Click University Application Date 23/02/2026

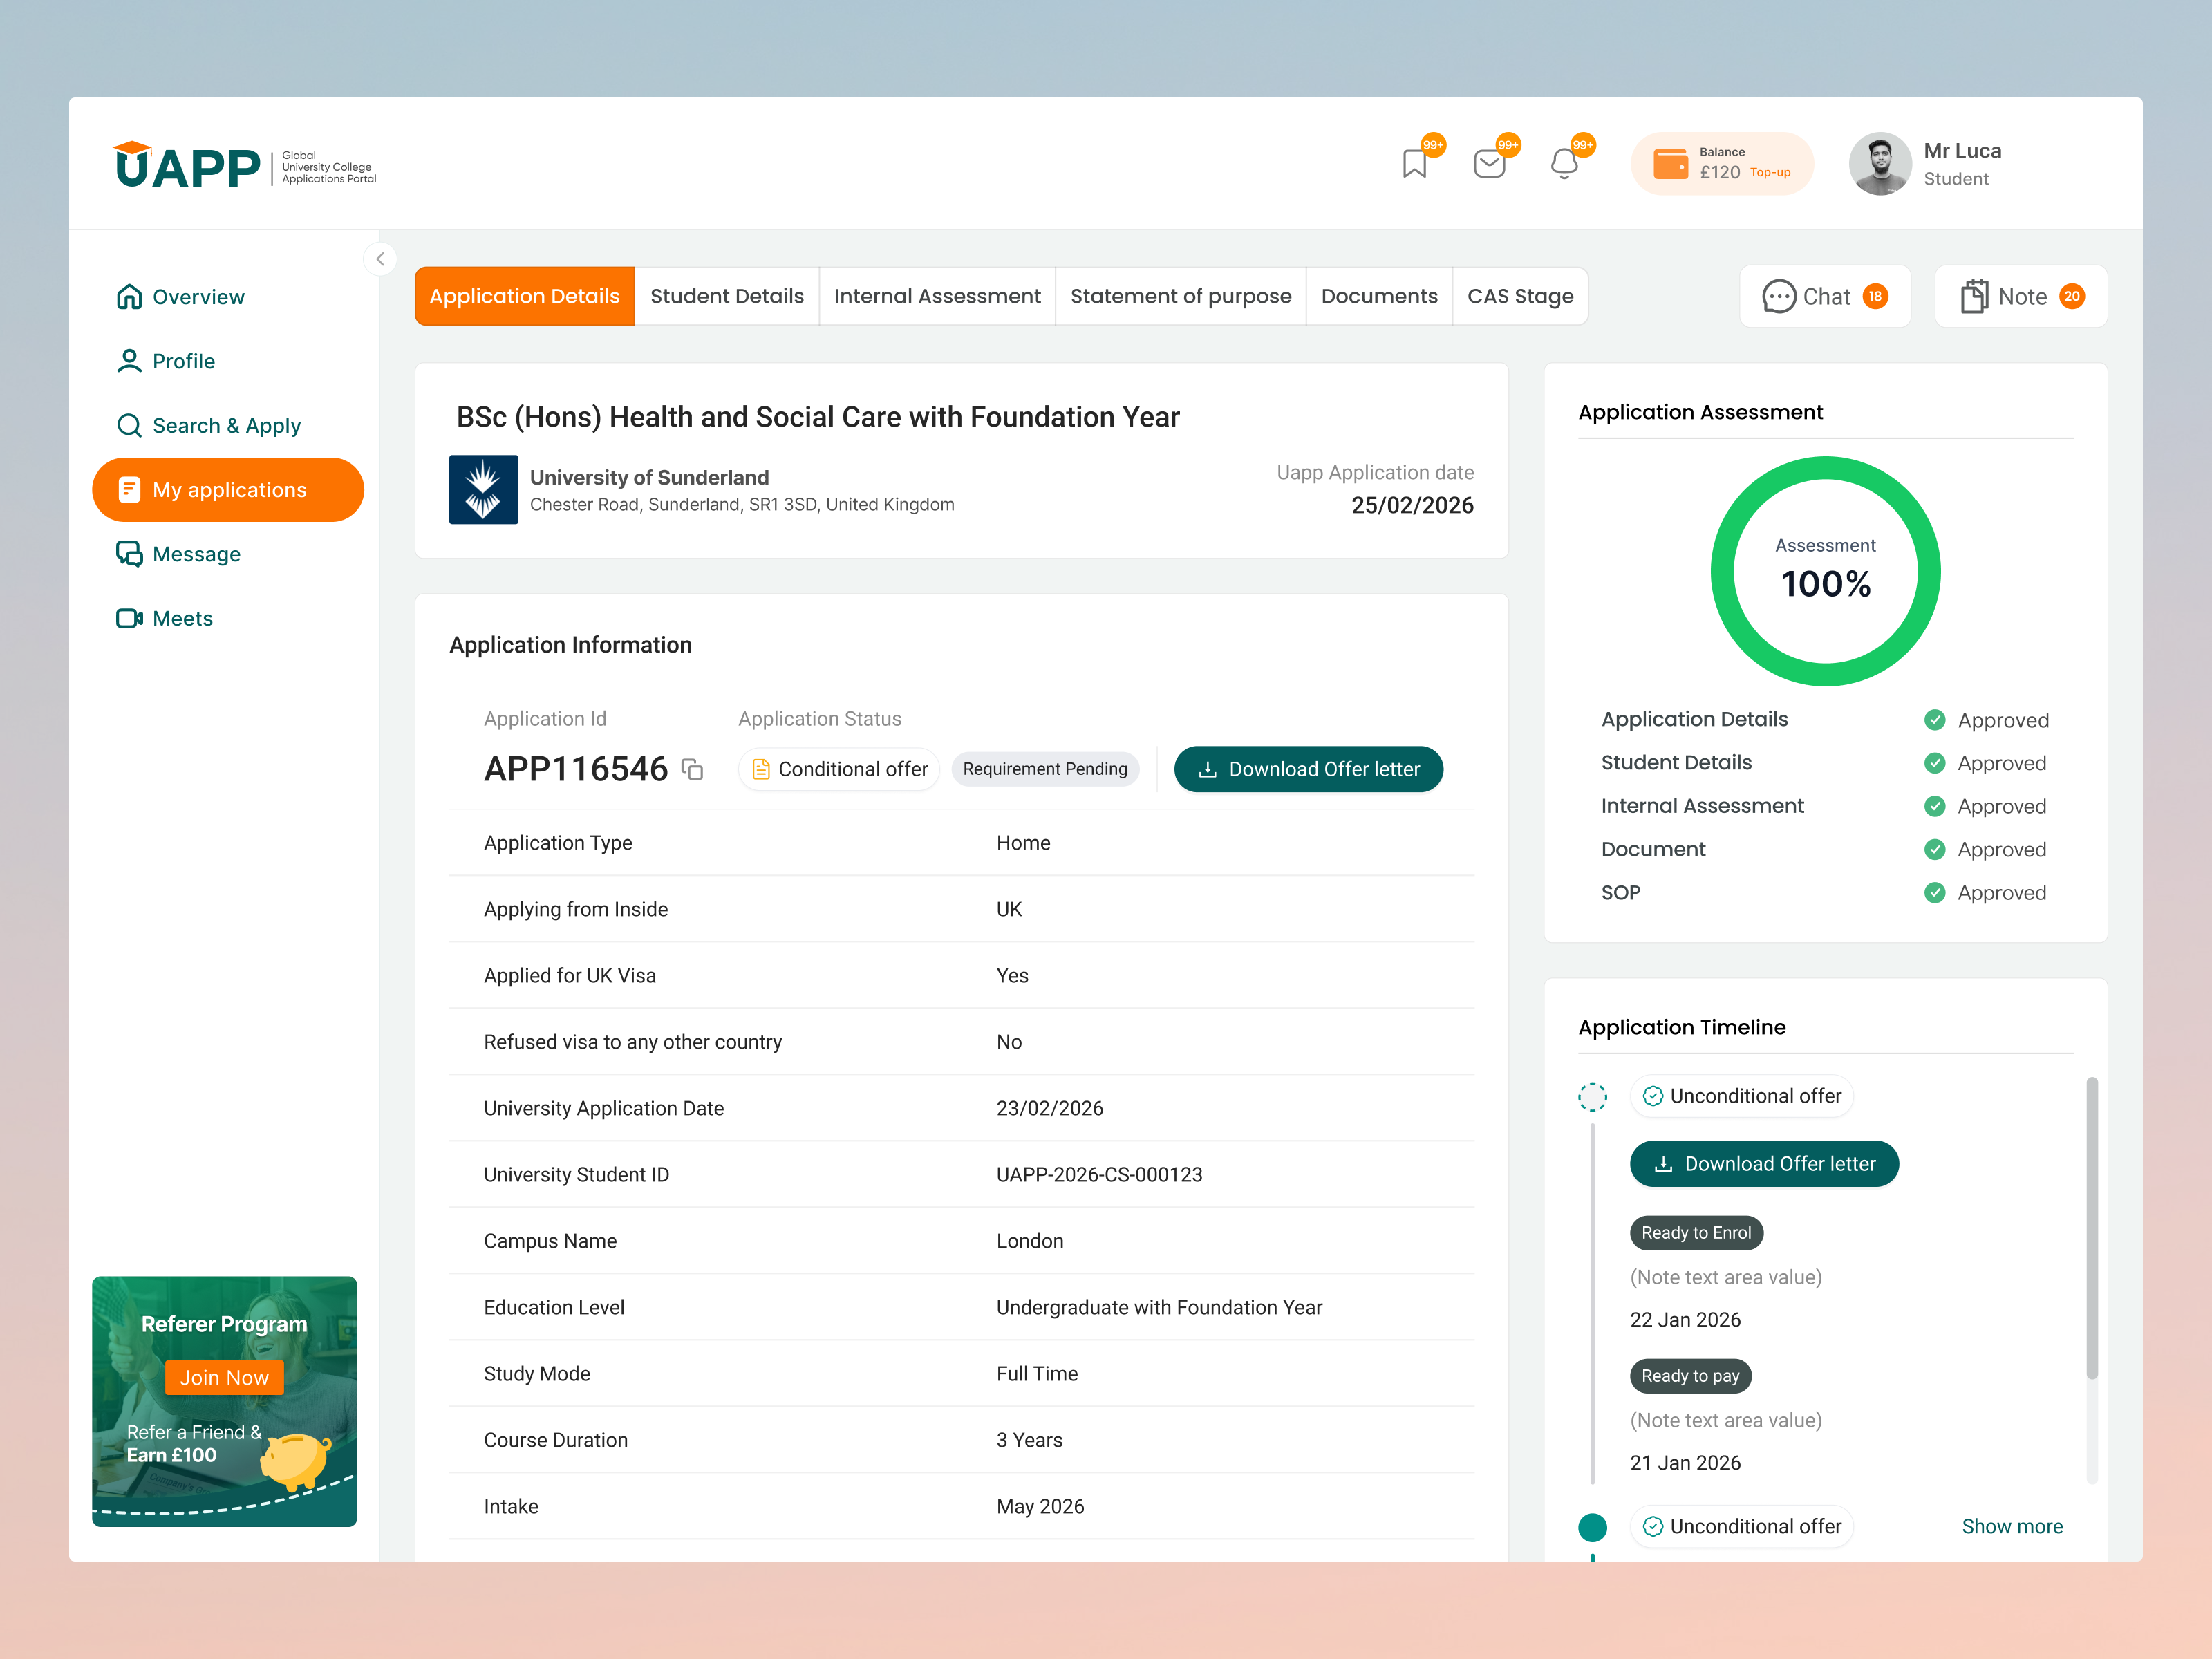pos(1050,1108)
